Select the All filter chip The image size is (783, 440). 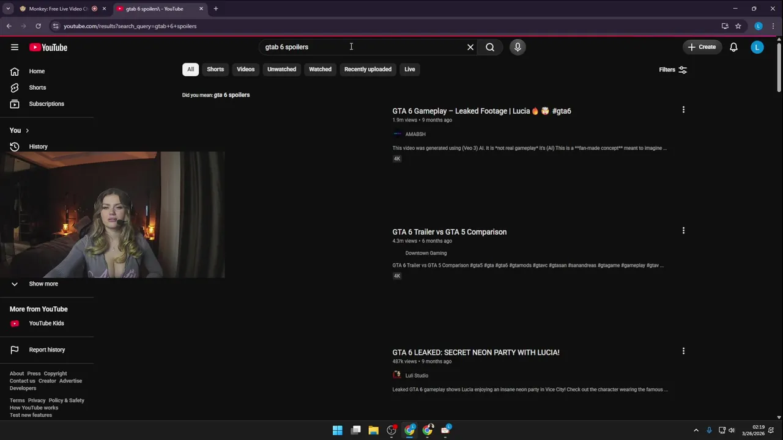tap(190, 69)
